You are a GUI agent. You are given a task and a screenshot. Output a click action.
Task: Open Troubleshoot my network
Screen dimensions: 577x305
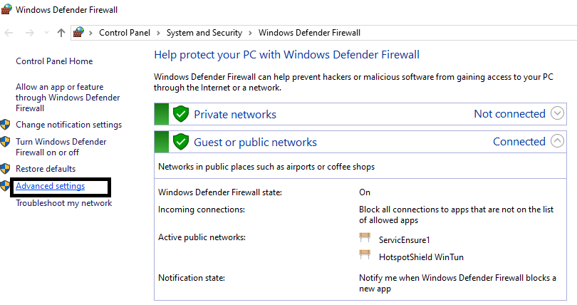pos(63,203)
